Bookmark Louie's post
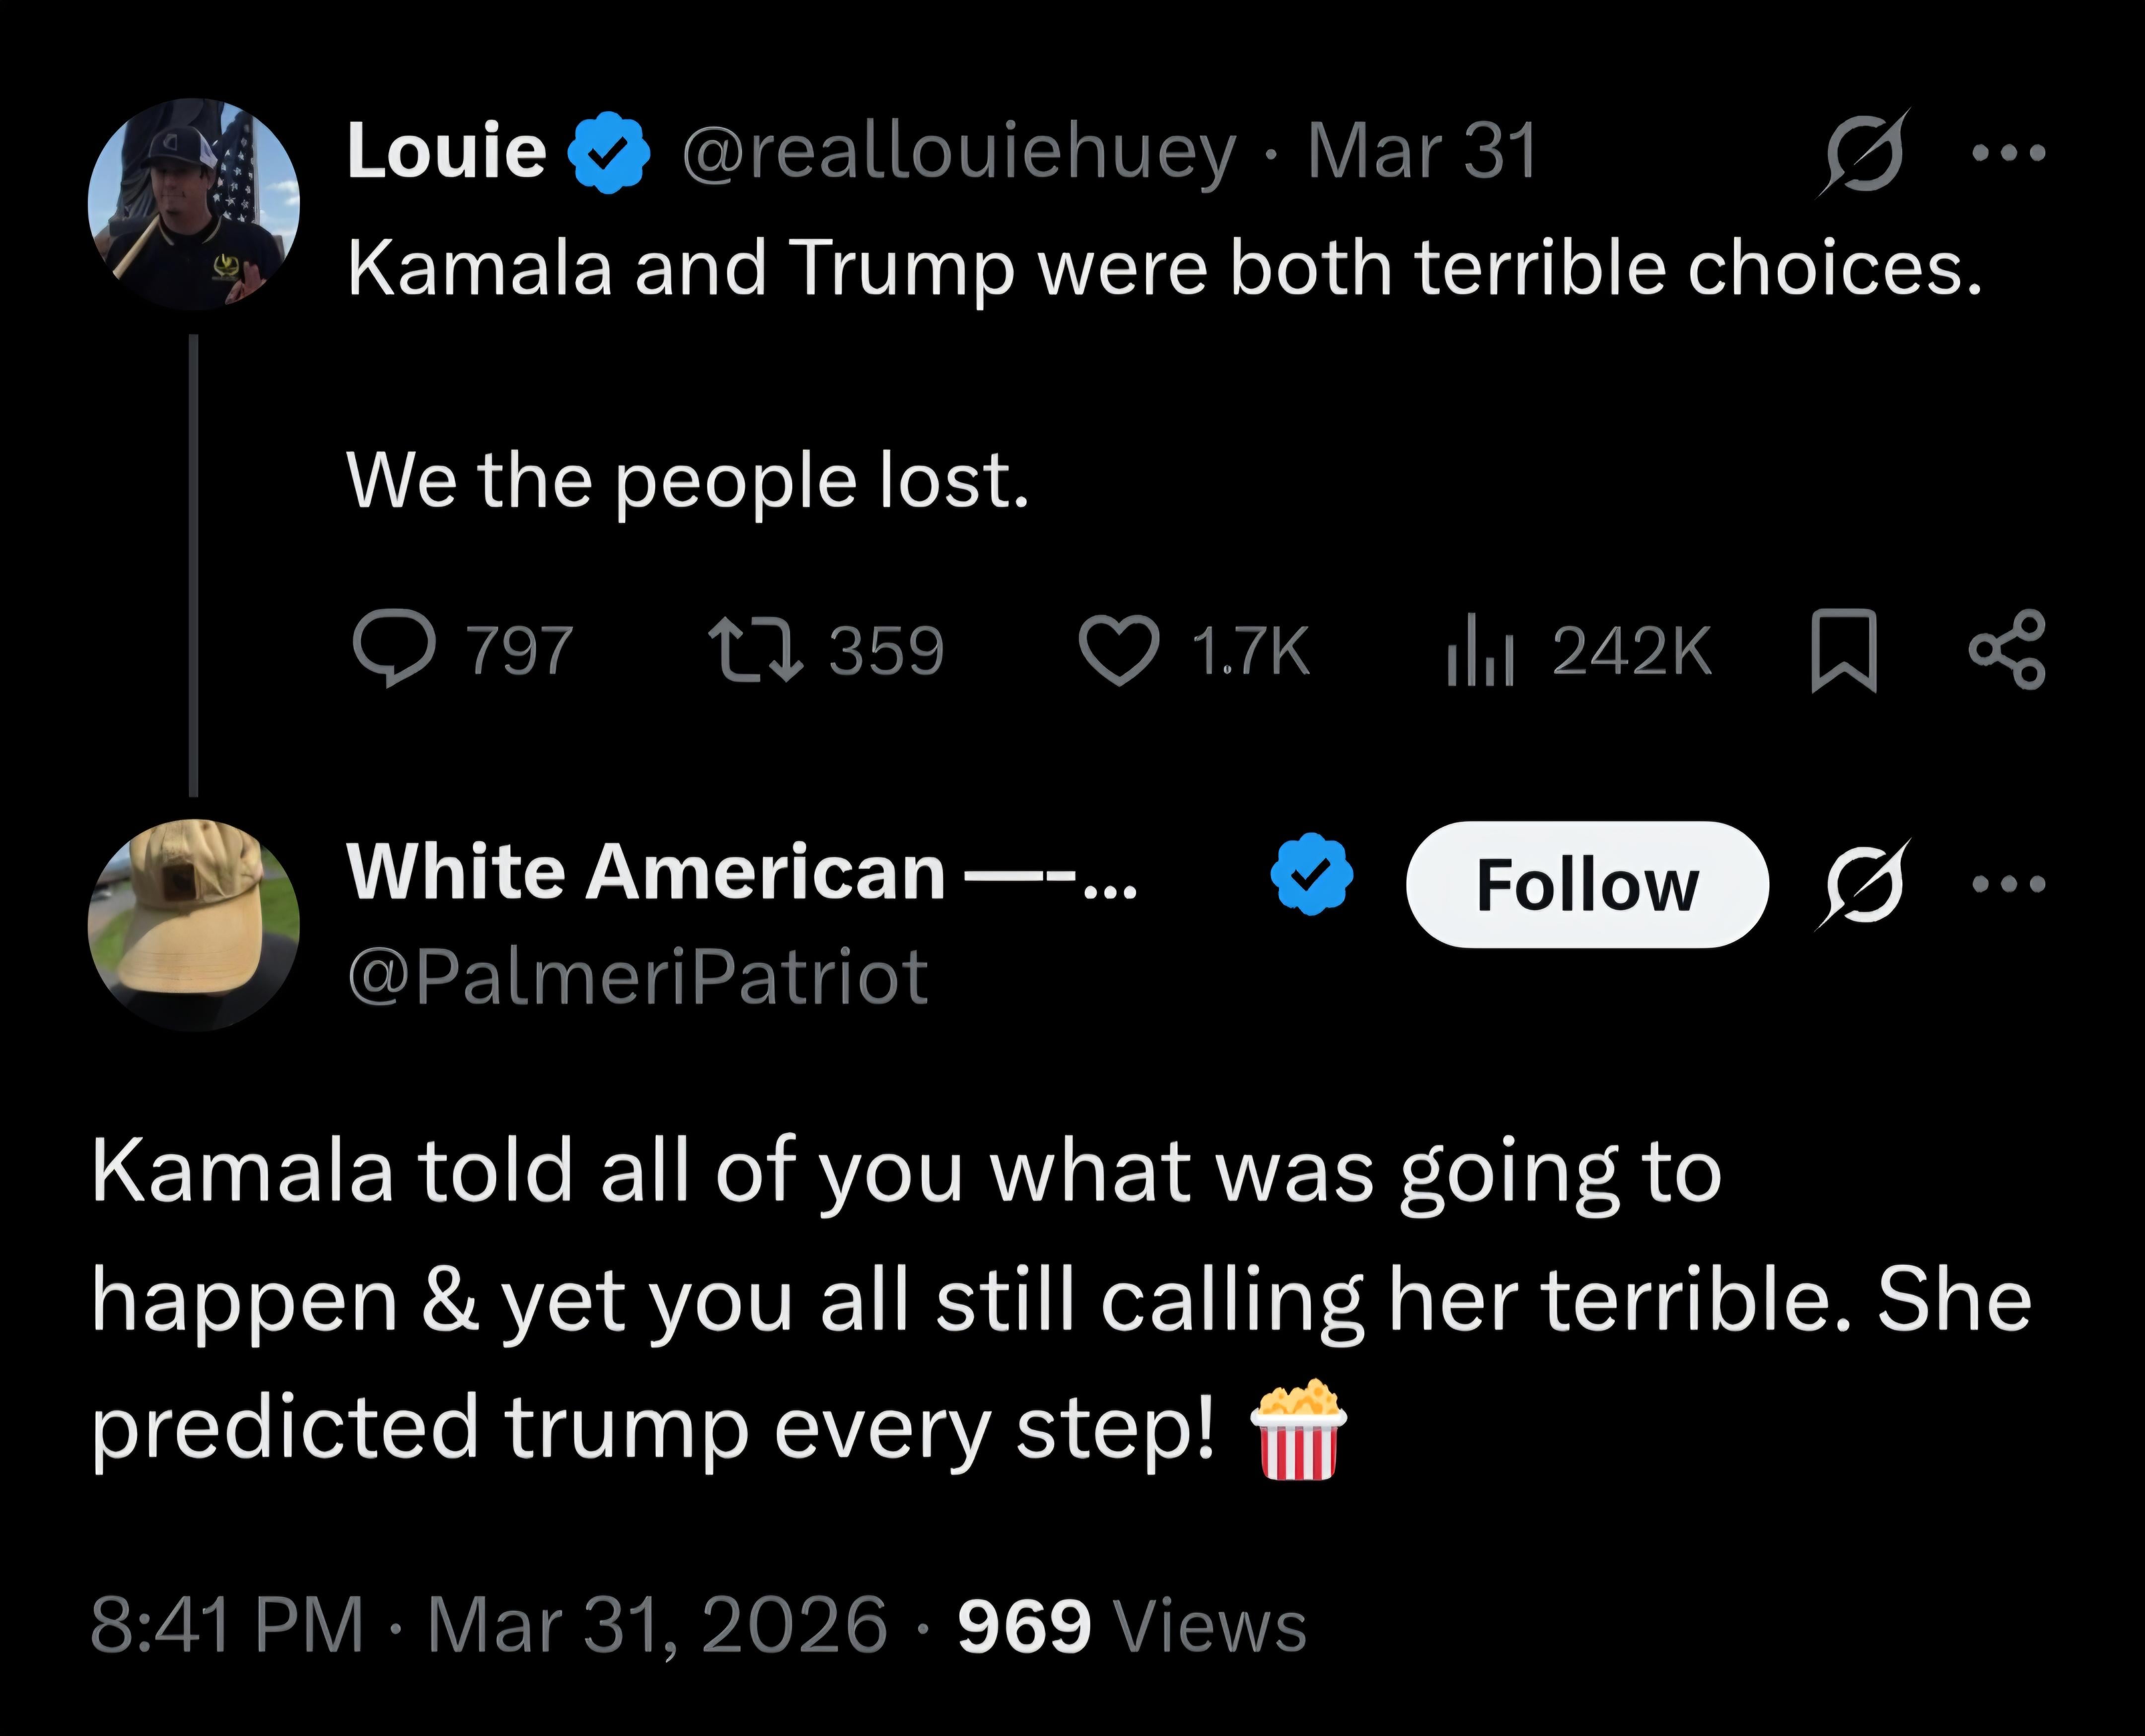Image resolution: width=2145 pixels, height=1736 pixels. click(1843, 651)
